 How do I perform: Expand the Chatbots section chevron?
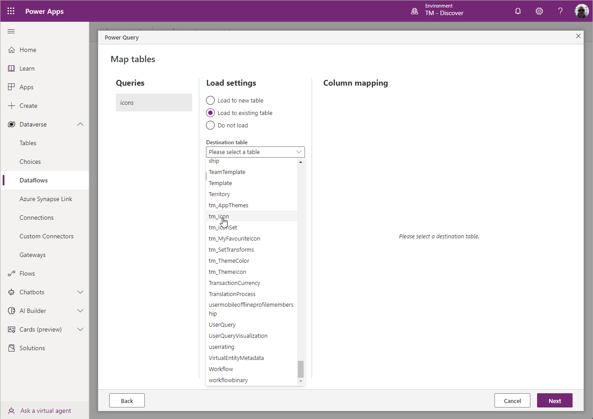tap(80, 292)
